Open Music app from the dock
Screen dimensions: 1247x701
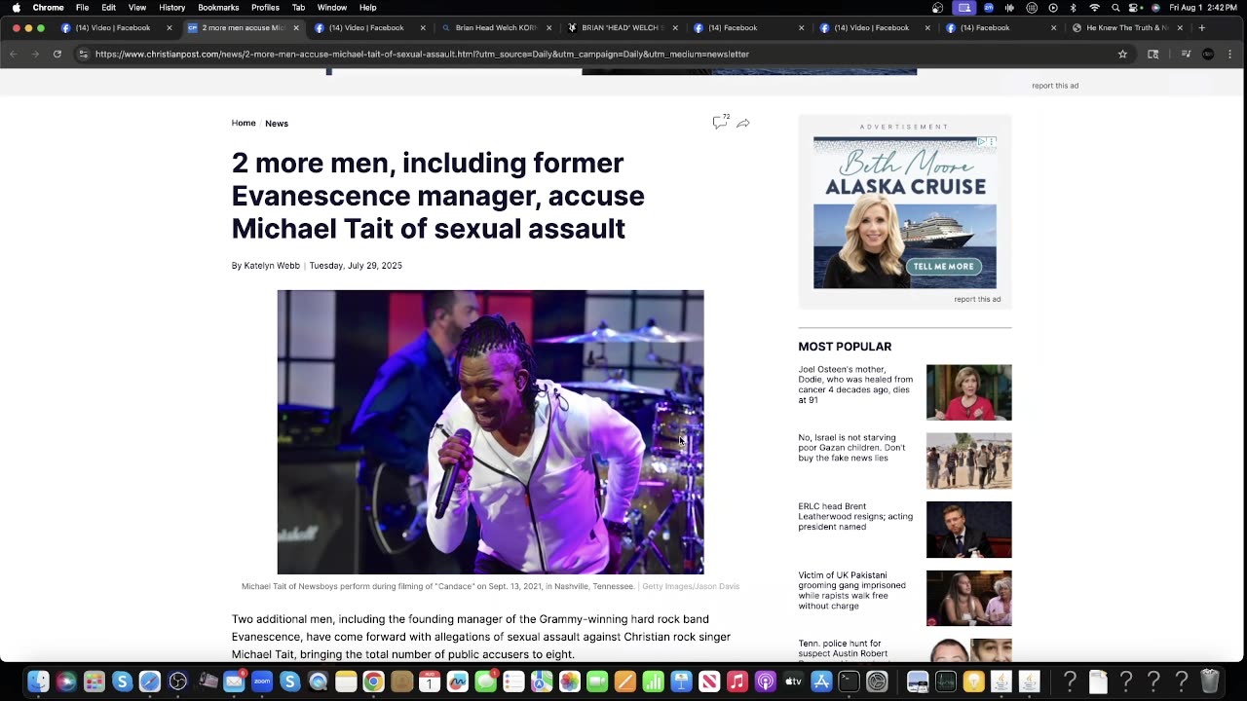pos(737,682)
